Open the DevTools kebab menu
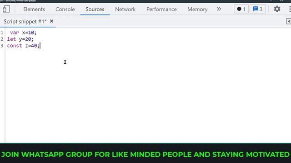 pyautogui.click(x=290, y=9)
